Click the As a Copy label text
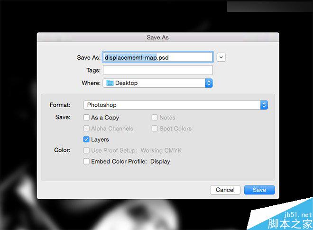 click(105, 118)
